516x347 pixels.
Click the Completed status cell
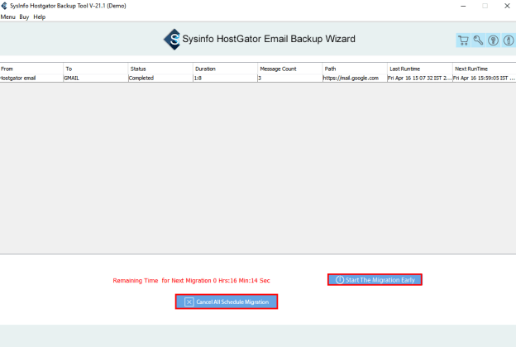(x=160, y=78)
